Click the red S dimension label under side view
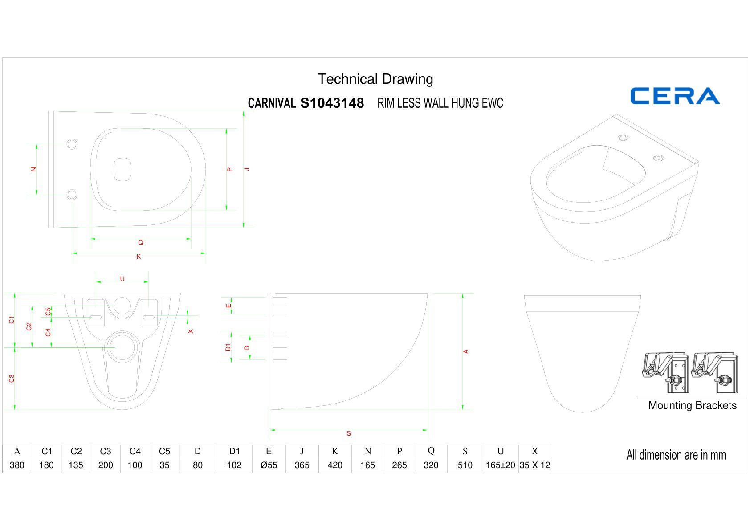Screen dimensions: 750x530 point(349,433)
